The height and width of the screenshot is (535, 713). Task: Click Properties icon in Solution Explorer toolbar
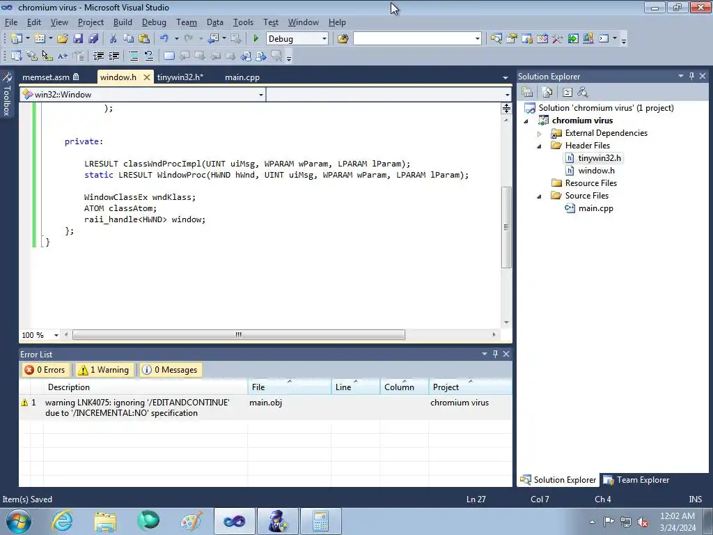[528, 93]
